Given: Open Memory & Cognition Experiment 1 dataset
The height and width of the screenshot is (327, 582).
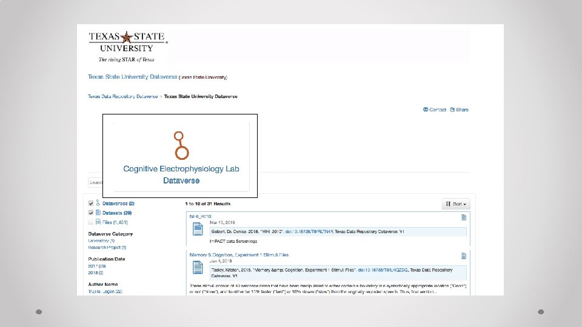Looking at the screenshot, I should pyautogui.click(x=239, y=255).
